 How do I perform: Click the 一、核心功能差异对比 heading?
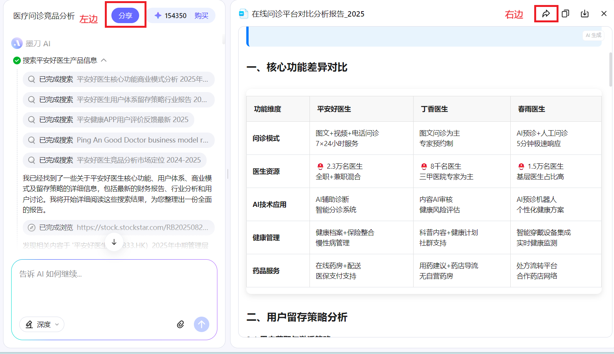tap(297, 67)
